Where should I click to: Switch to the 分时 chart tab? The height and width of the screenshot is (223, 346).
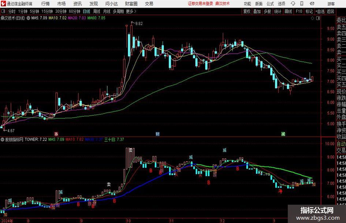(x=12, y=11)
